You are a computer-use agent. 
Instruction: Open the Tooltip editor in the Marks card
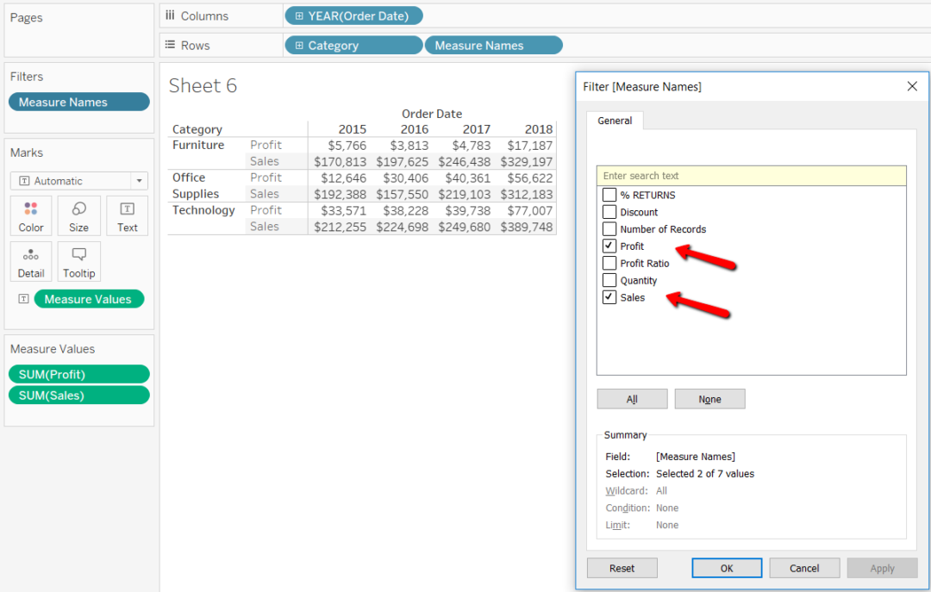(x=78, y=261)
